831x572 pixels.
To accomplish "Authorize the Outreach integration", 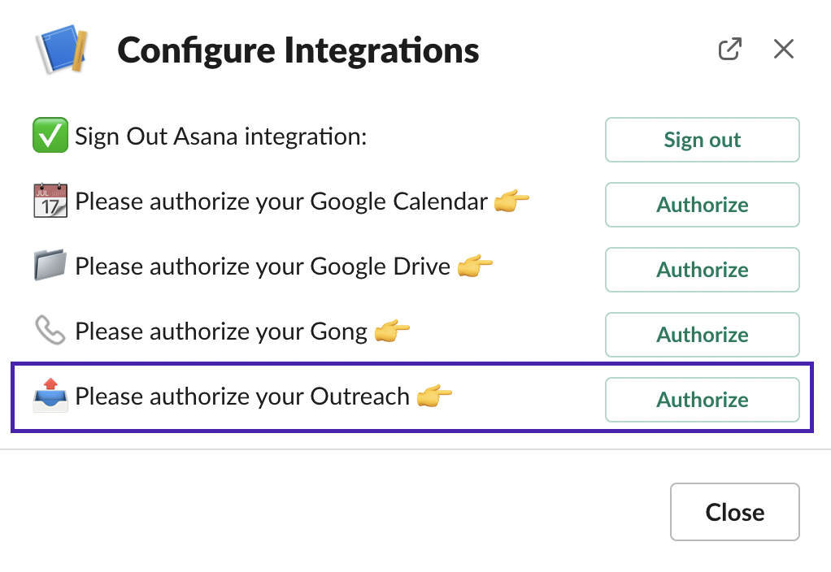I will click(702, 400).
